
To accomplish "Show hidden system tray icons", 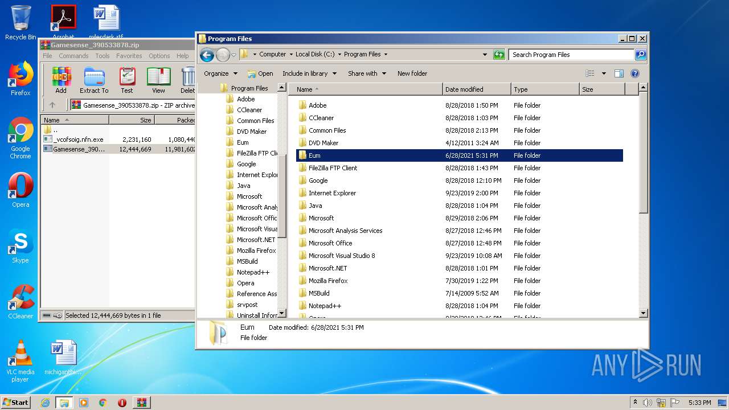I will pos(635,403).
